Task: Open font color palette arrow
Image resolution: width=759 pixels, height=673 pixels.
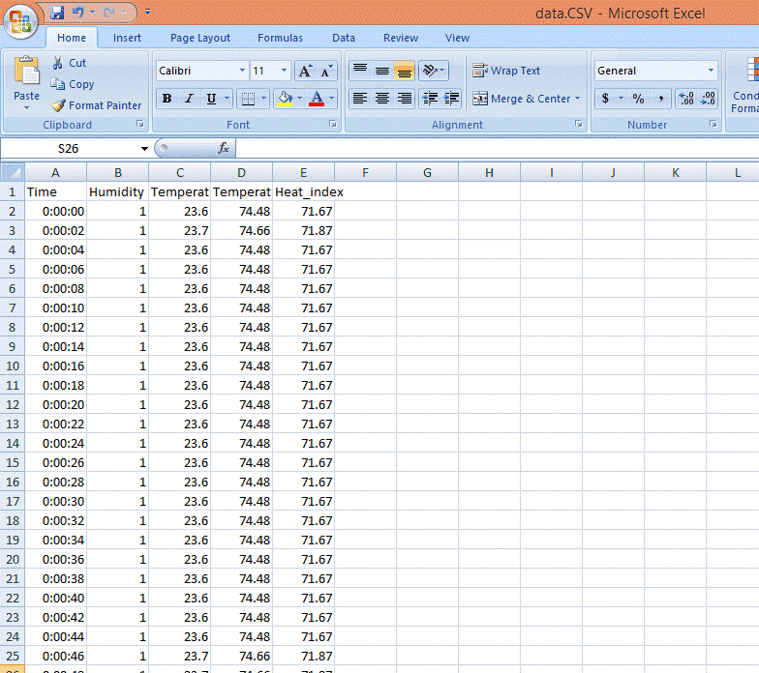Action: coord(331,99)
